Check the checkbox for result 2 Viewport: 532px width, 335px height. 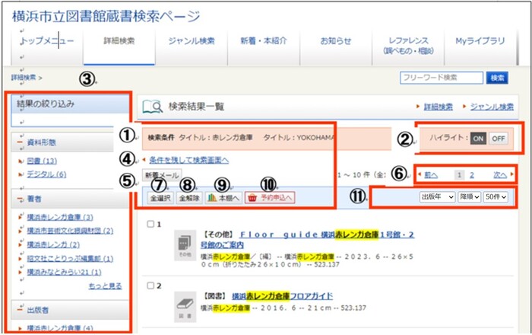[150, 286]
